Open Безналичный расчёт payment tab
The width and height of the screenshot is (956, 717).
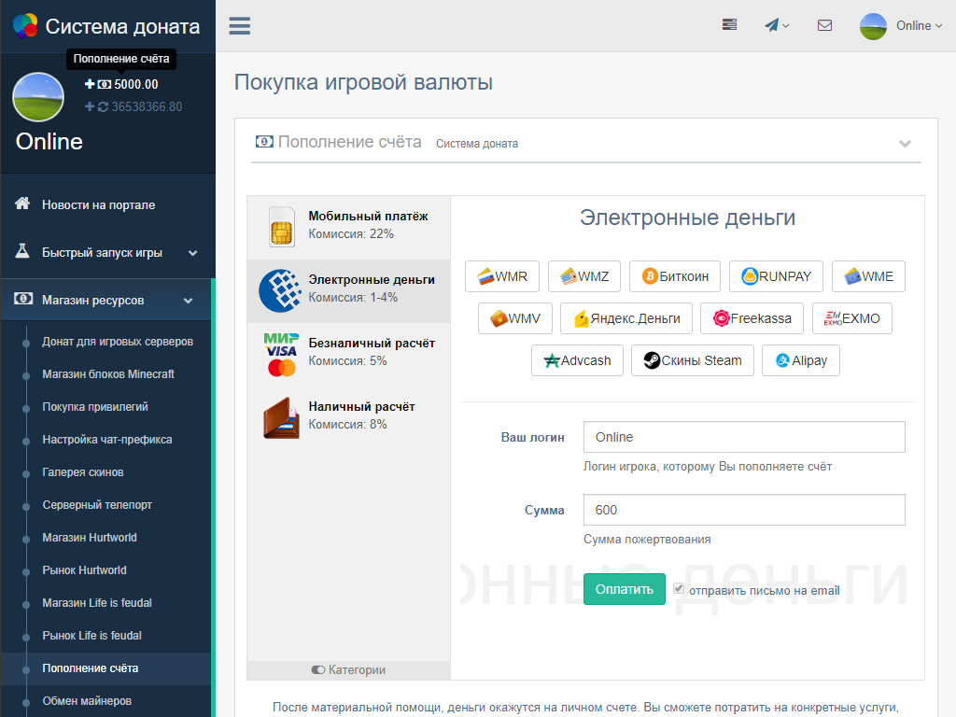(348, 353)
